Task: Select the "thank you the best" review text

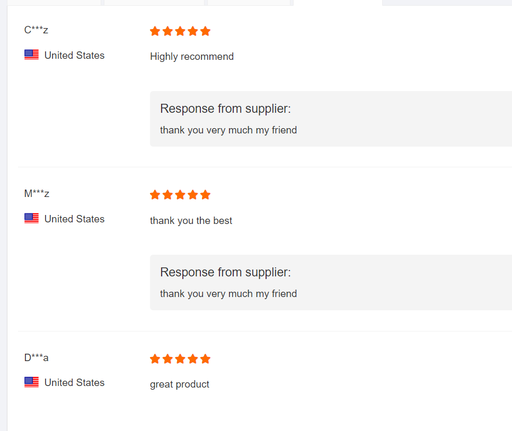Action: tap(191, 220)
